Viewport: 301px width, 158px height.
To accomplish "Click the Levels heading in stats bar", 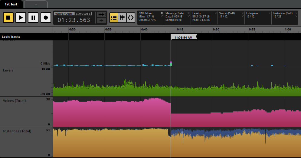I will [196, 13].
